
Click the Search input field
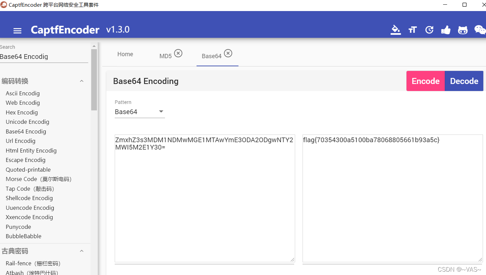pos(44,57)
